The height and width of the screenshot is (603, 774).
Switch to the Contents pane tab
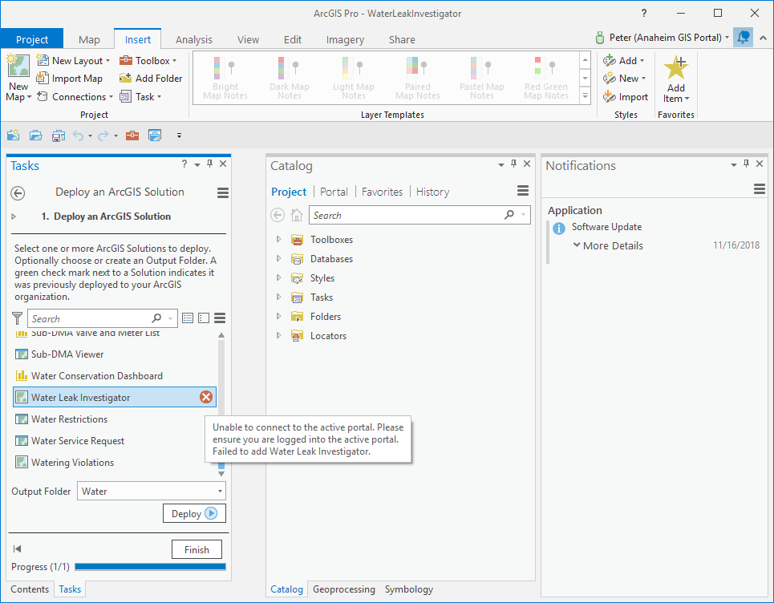[x=30, y=589]
